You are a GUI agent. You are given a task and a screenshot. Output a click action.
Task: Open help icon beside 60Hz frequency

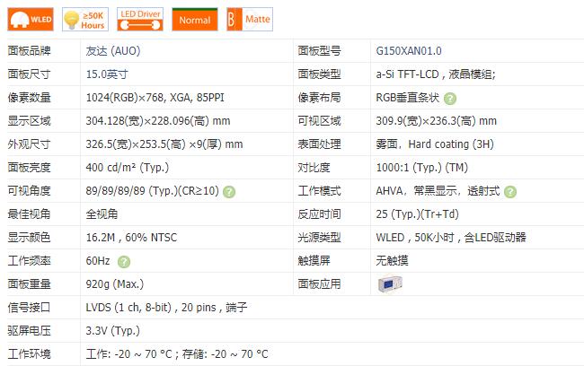click(124, 261)
